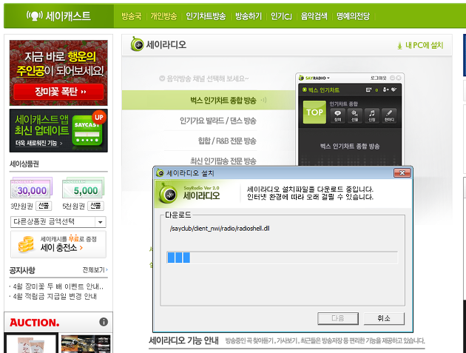Click 선물 button next to 3만원권
466x353 pixels.
tap(44, 206)
